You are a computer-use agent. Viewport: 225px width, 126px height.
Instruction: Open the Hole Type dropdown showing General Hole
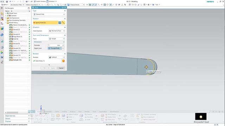click(49, 14)
